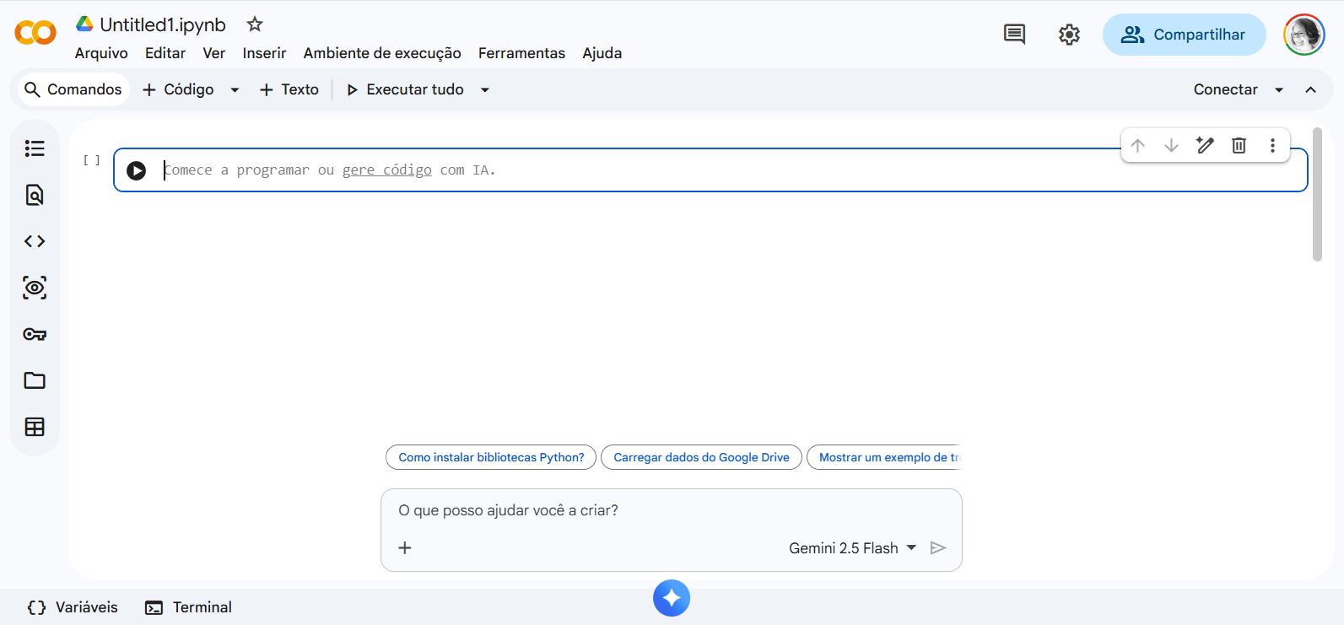Open the data table sidebar icon
This screenshot has width=1344, height=625.
point(35,427)
